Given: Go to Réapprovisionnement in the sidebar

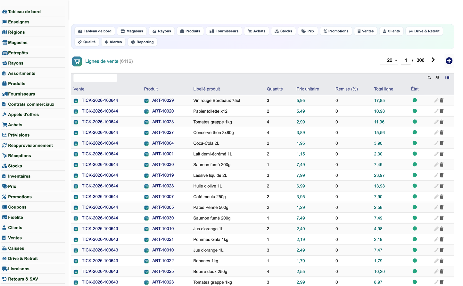Looking at the screenshot, I should click(30, 145).
